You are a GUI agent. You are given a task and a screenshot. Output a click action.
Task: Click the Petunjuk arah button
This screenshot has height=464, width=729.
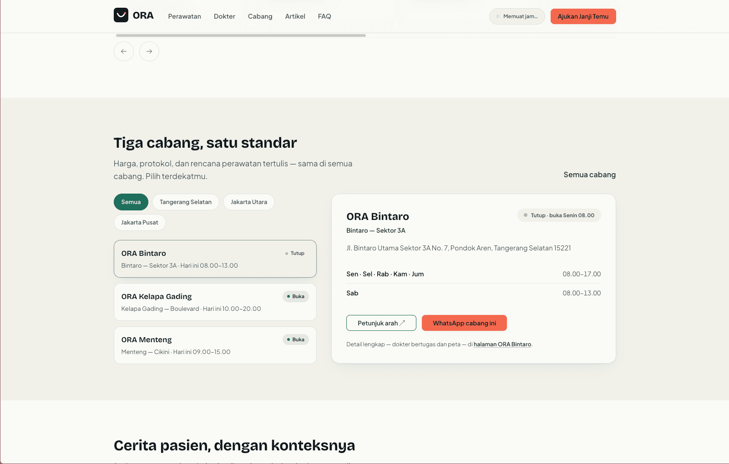pyautogui.click(x=381, y=323)
